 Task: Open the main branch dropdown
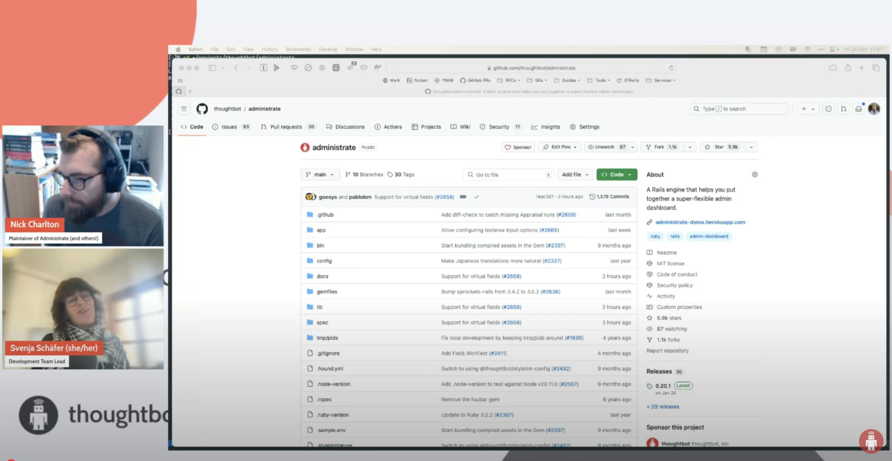click(320, 174)
